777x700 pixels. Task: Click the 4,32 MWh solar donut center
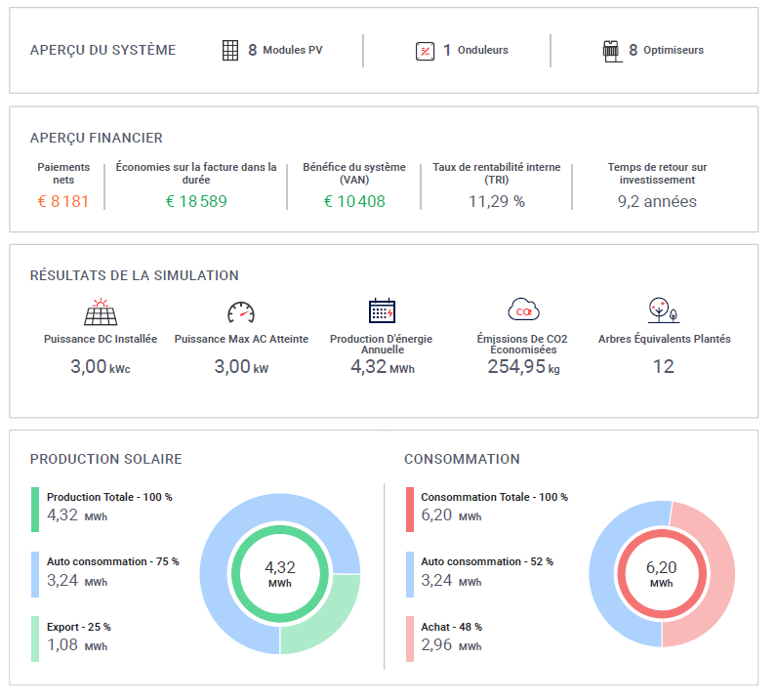point(280,573)
